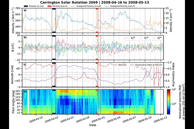Click the "20" density axis tick

point(167,13)
